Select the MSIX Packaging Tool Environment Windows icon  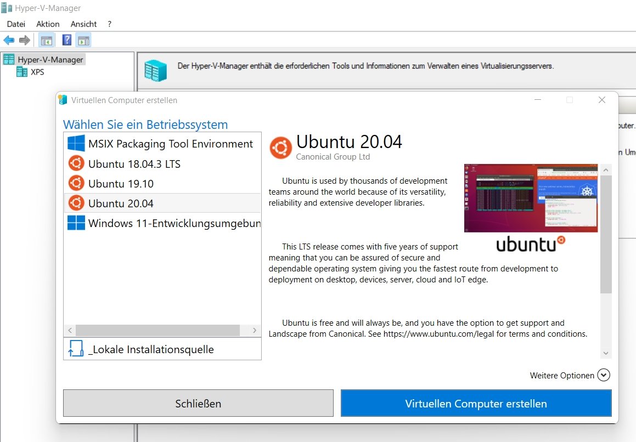pos(76,143)
